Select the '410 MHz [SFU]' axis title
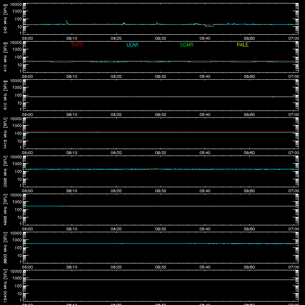The height and width of the screenshot is (305, 305). coord(5,57)
